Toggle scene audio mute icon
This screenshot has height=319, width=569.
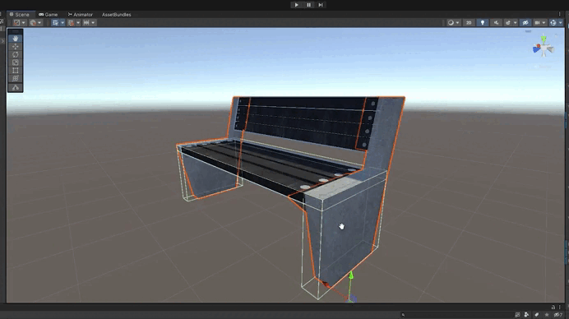[x=496, y=22]
